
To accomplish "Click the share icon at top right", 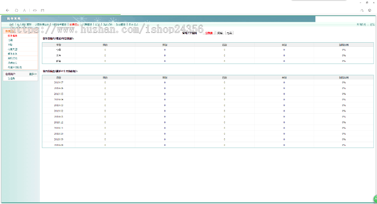I will [362, 10].
